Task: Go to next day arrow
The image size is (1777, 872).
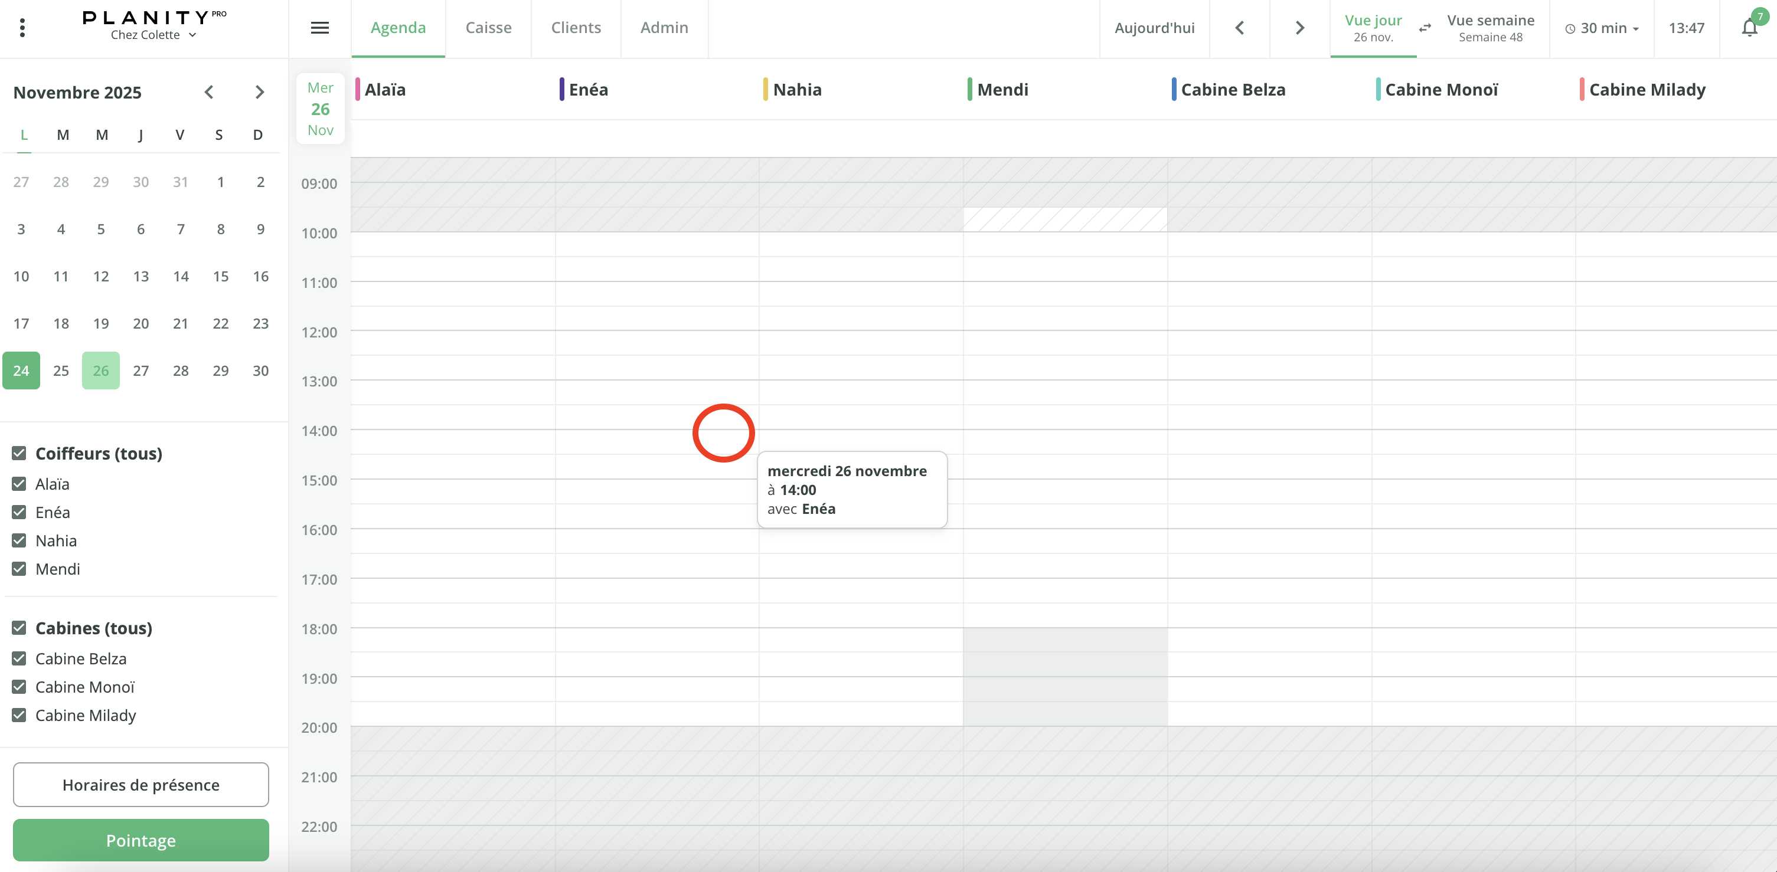Action: pyautogui.click(x=1299, y=28)
